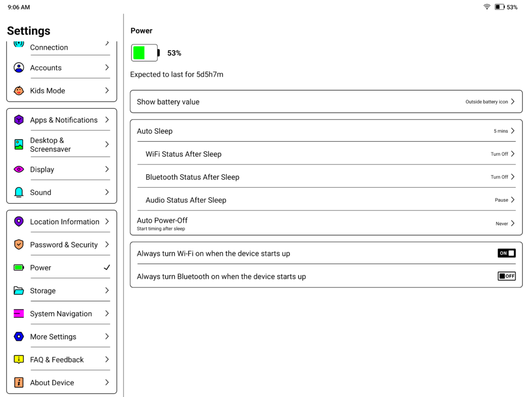Click the Password & Security shield icon
Viewport: 529px width, 397px height.
pyautogui.click(x=19, y=245)
